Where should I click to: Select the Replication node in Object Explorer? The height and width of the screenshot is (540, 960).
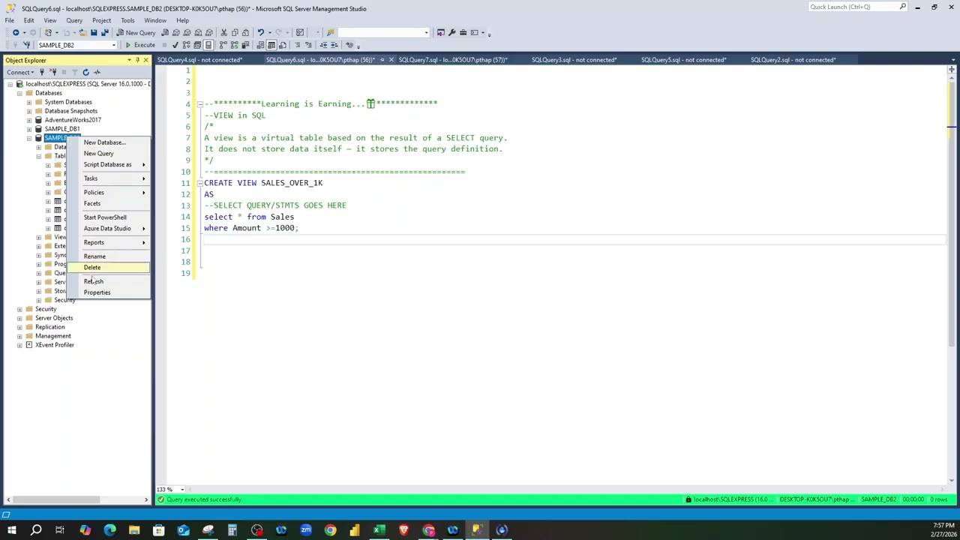[x=49, y=327]
